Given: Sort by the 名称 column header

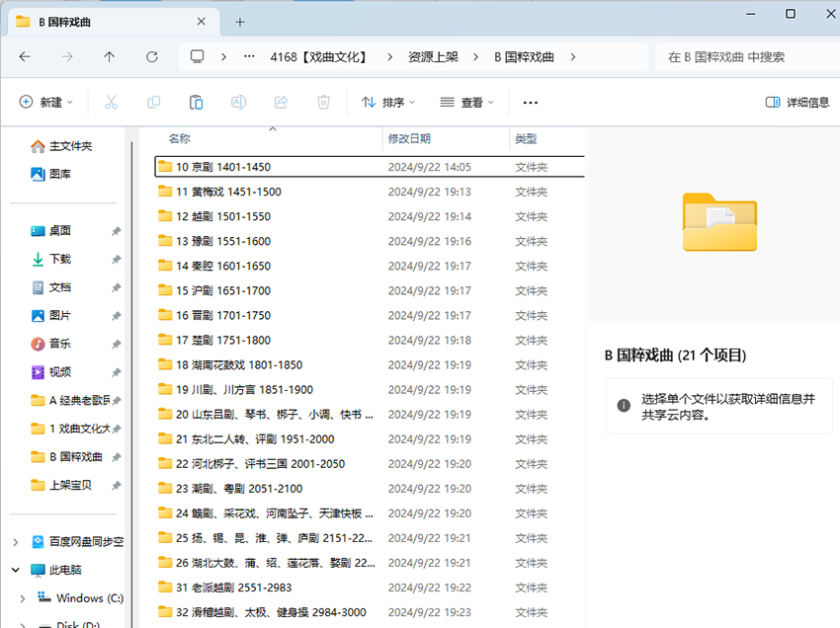Looking at the screenshot, I should click(180, 138).
